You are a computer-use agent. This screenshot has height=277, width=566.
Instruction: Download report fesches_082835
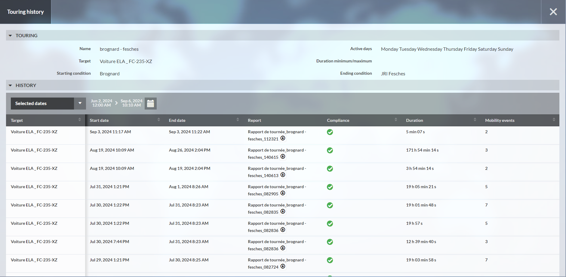(283, 212)
